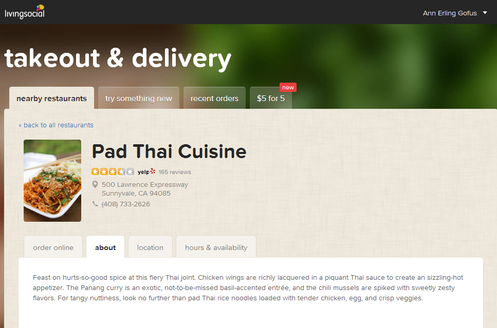
Task: Open the Ann Erling Gofus account dropdown arrow
Action: pyautogui.click(x=485, y=13)
